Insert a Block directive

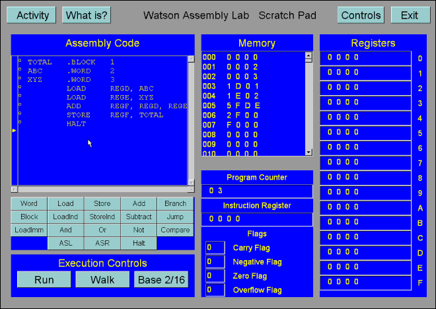pos(29,217)
